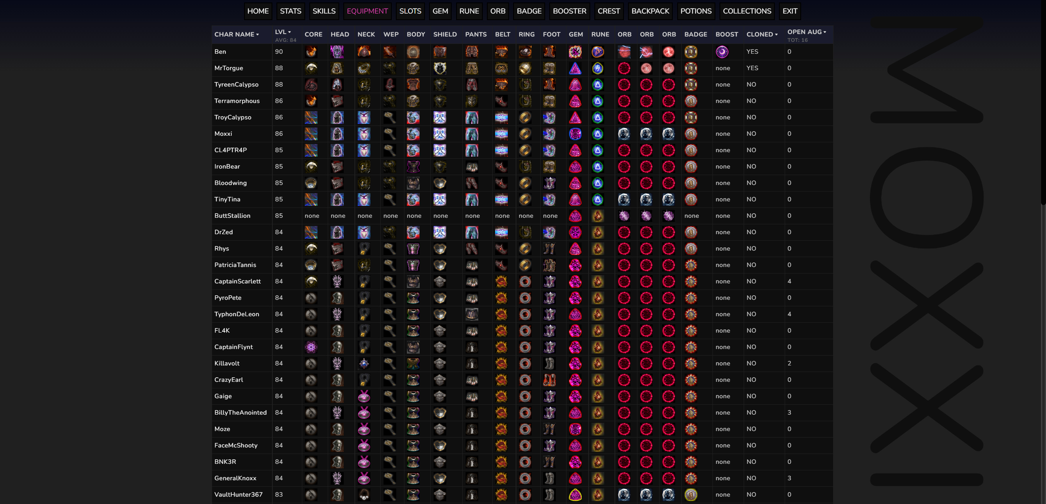Open Terramorphous's core flame icon
The width and height of the screenshot is (1046, 504).
pos(311,101)
